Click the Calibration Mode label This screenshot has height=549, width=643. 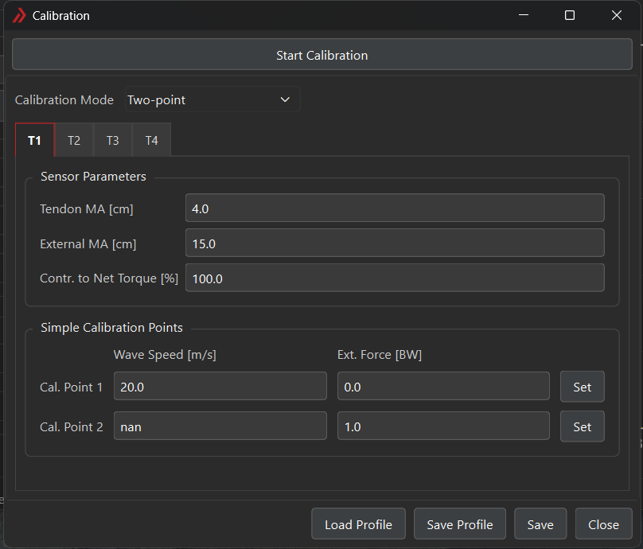(64, 100)
